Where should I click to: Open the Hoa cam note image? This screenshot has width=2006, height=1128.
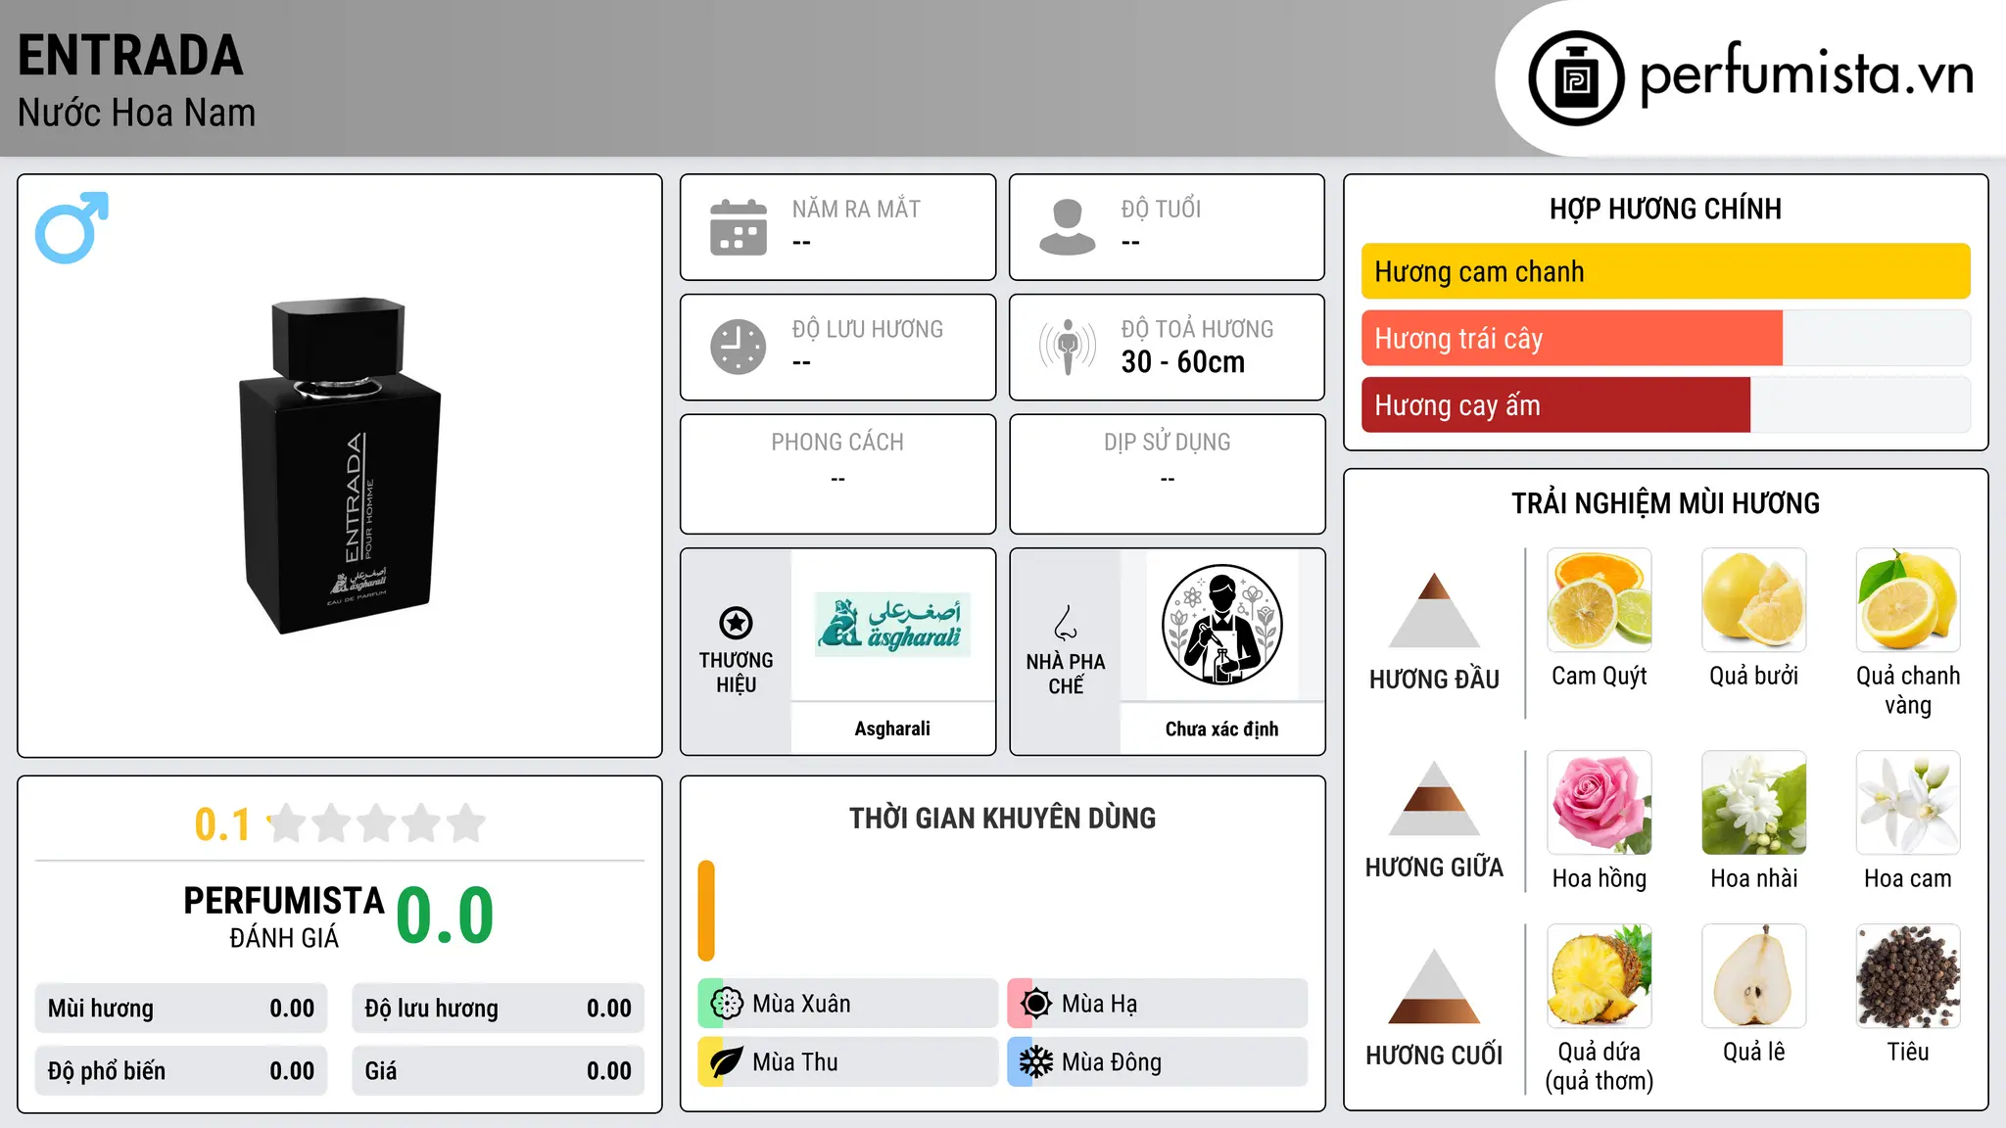click(x=1908, y=803)
